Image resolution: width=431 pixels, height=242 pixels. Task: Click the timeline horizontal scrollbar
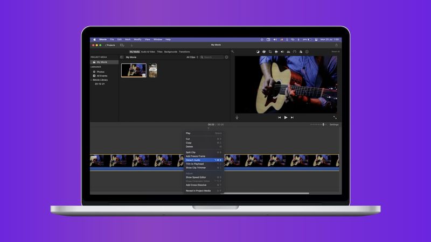pos(265,193)
